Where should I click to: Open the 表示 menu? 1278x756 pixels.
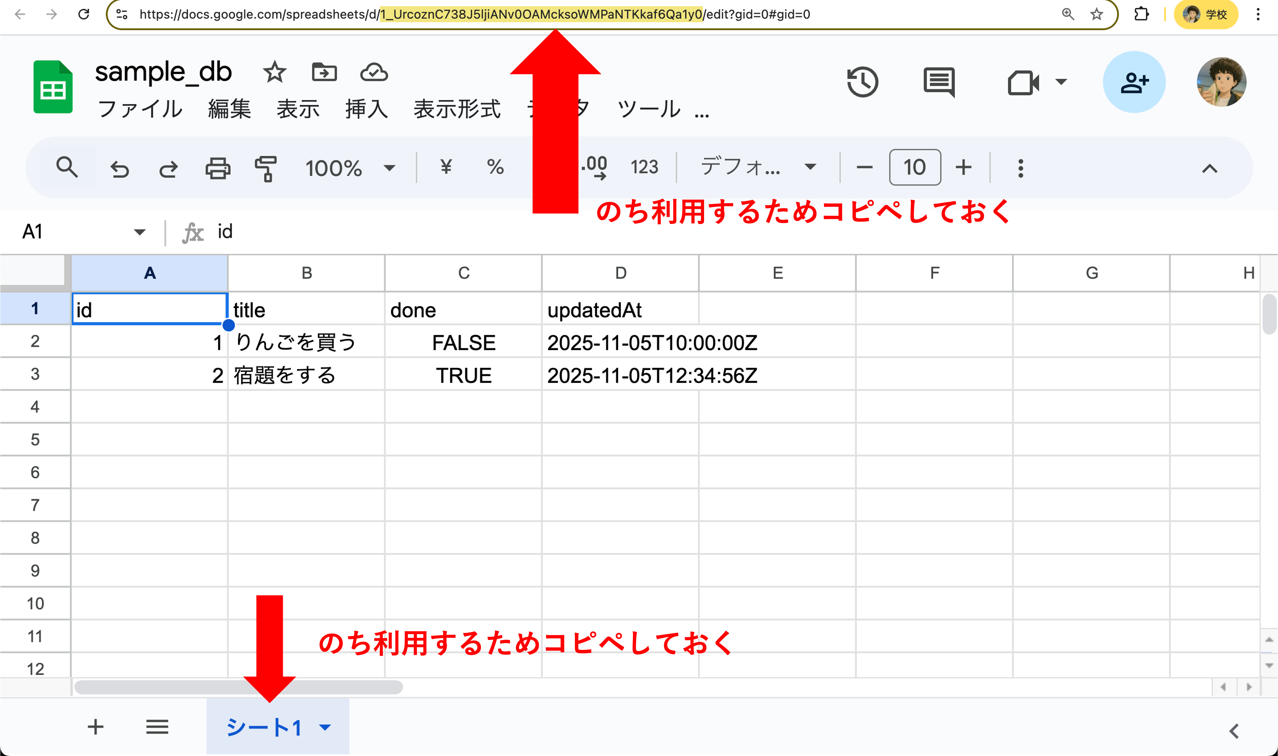click(298, 109)
